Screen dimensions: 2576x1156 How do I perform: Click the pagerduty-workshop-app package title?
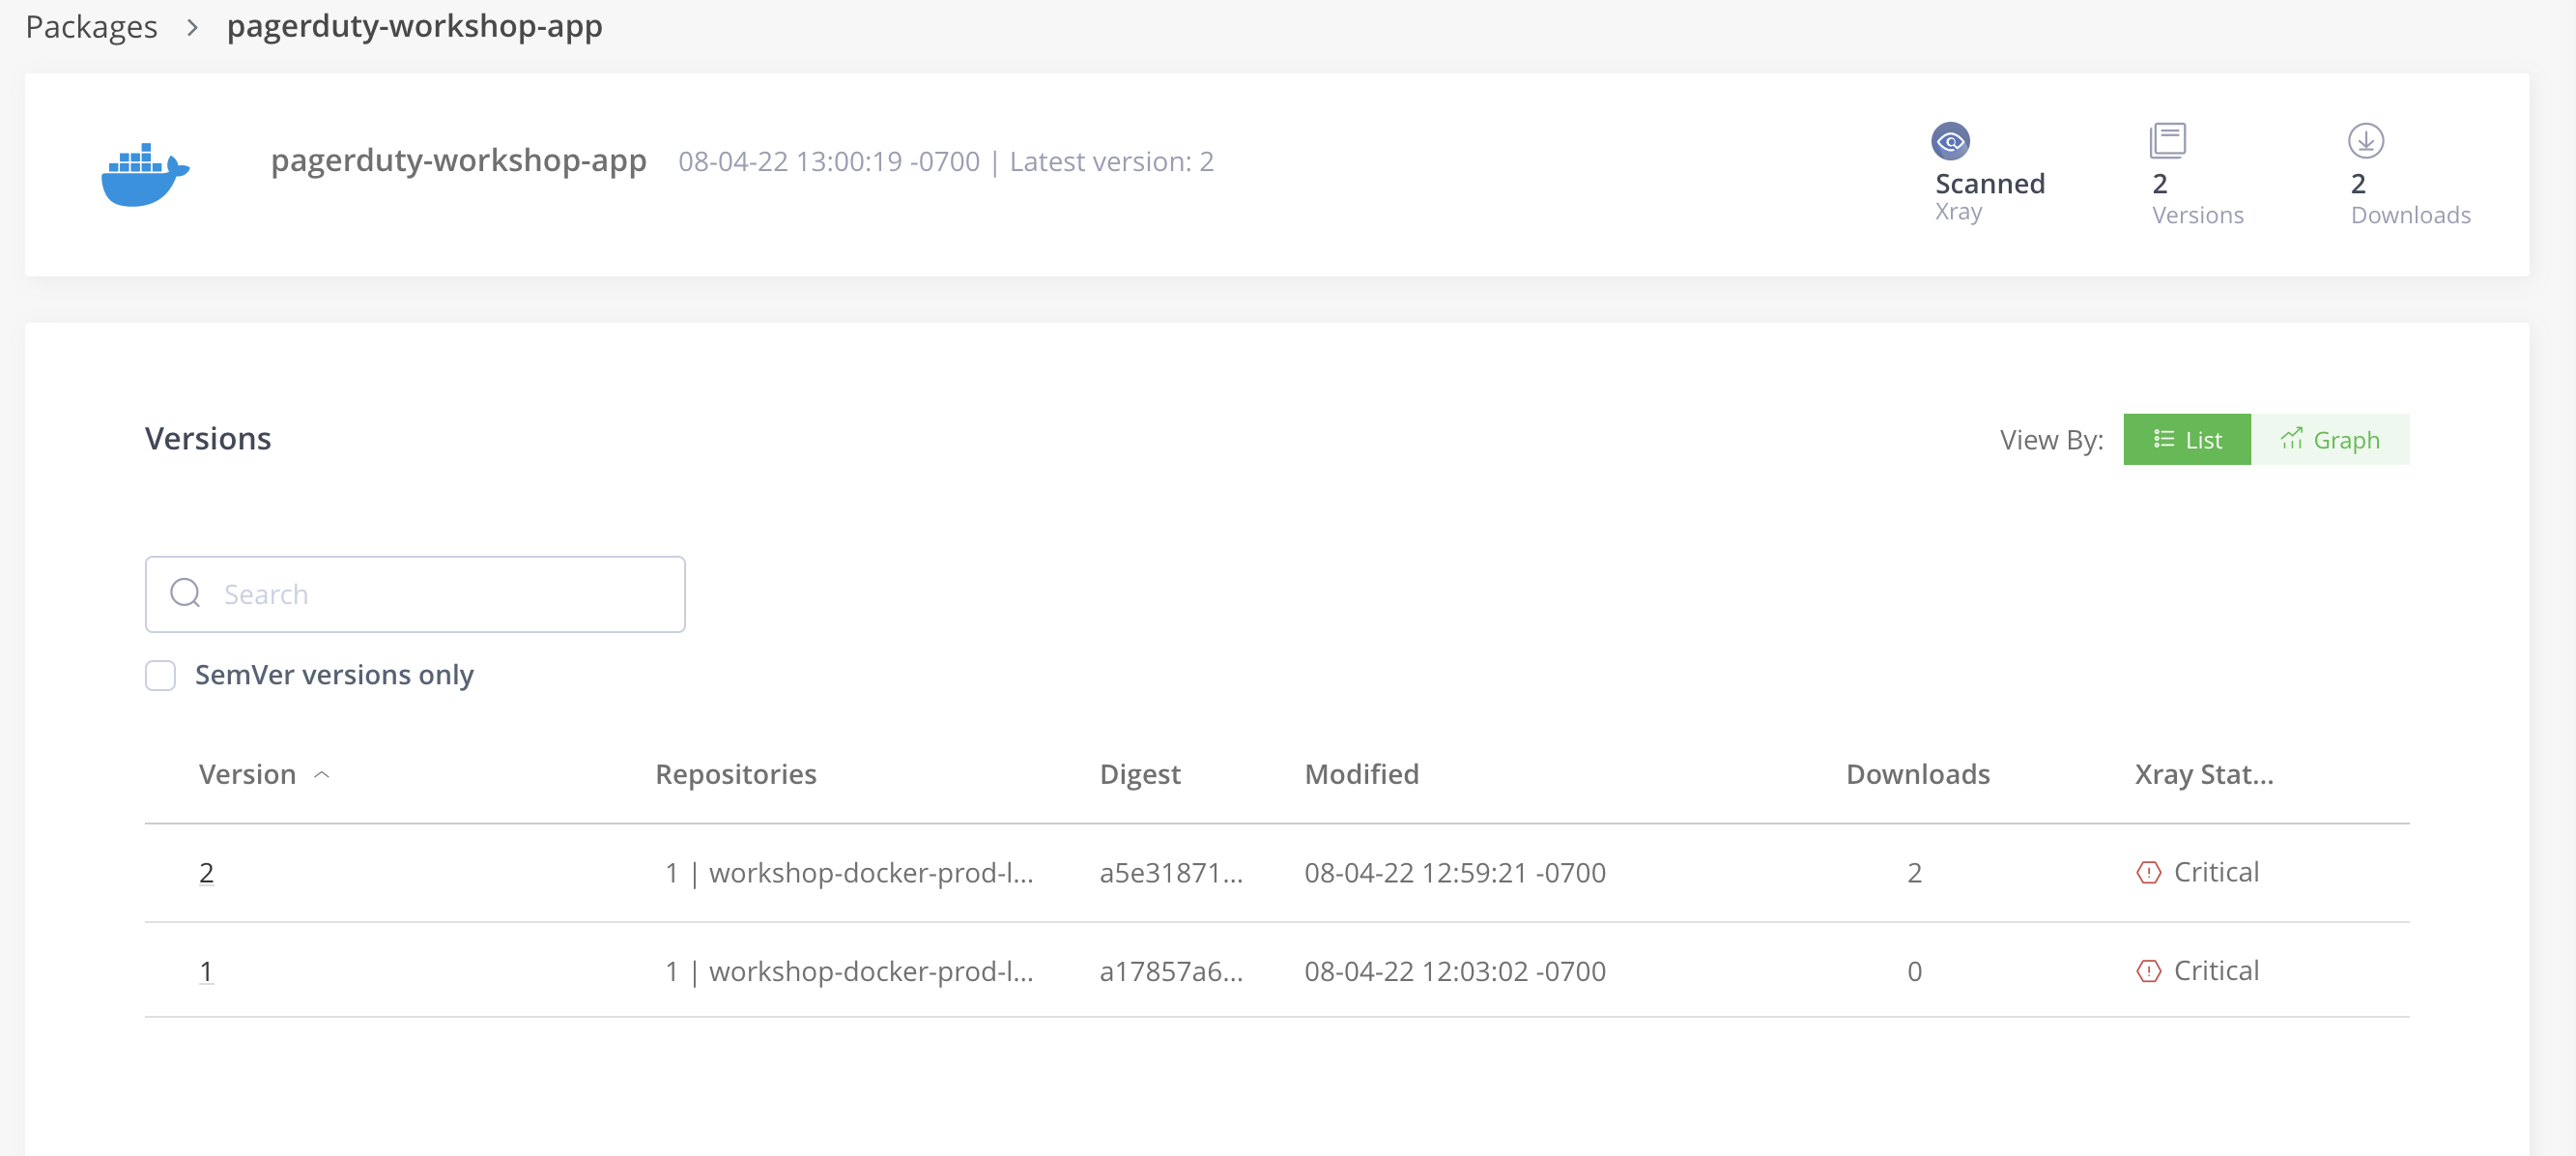pyautogui.click(x=458, y=160)
